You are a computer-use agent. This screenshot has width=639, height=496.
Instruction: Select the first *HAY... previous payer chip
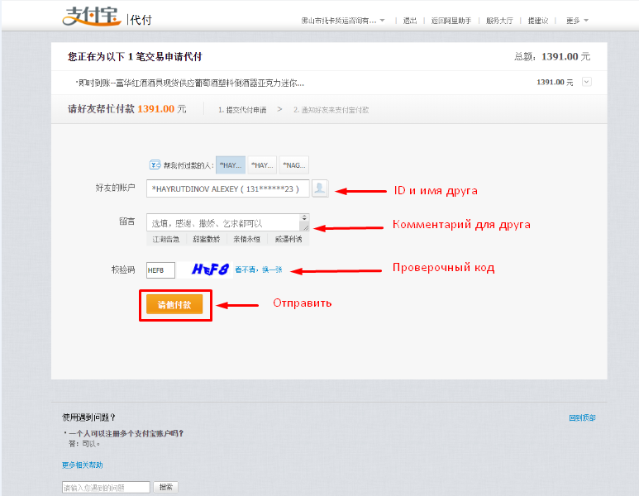(231, 165)
